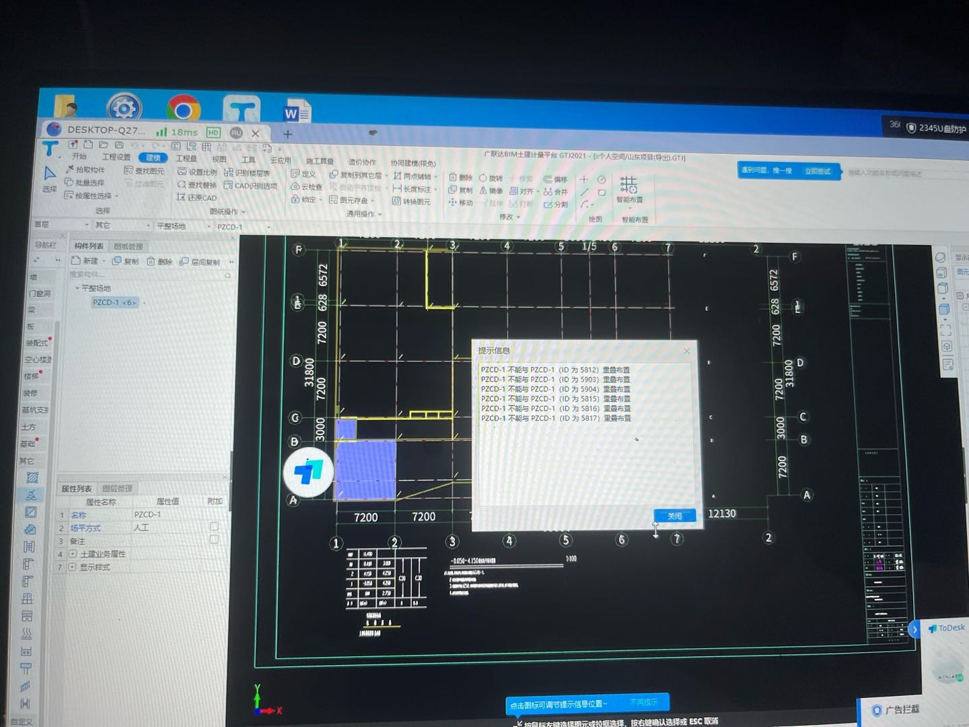969x727 pixels.
Task: Open the 云应用 ribbon tab
Action: click(x=281, y=160)
